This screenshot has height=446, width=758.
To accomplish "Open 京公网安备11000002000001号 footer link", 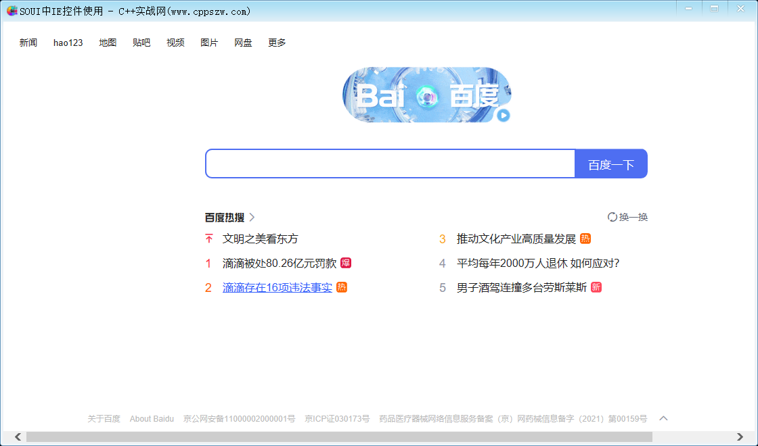I will tap(239, 418).
